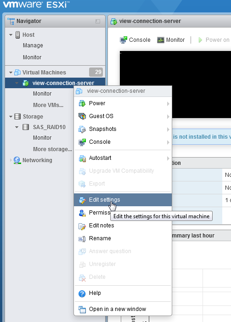Image resolution: width=231 pixels, height=322 pixels.
Task: Click the Monitor toolbar icon
Action: pyautogui.click(x=161, y=40)
